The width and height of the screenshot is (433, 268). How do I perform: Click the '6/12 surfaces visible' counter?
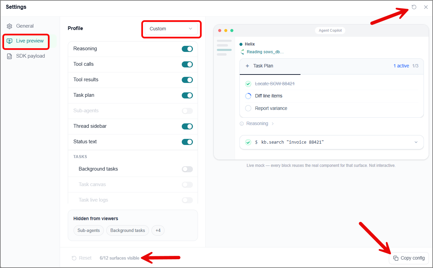119,258
